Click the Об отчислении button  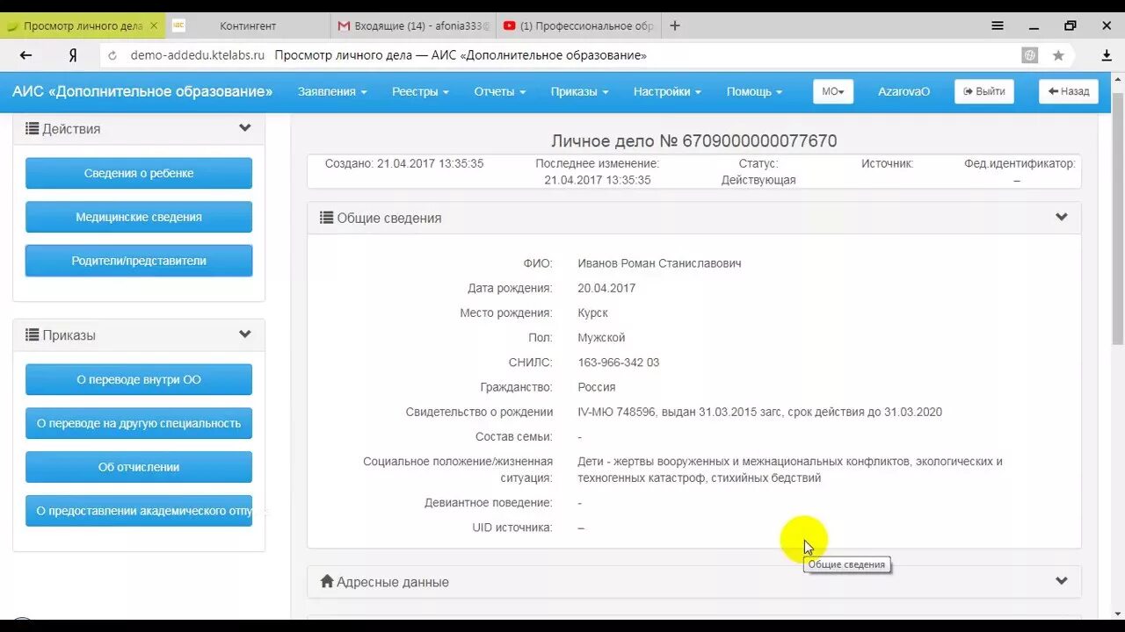click(x=139, y=467)
